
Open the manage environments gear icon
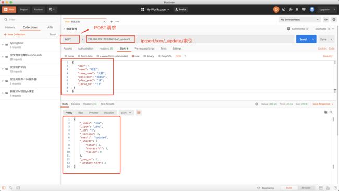click(x=334, y=20)
